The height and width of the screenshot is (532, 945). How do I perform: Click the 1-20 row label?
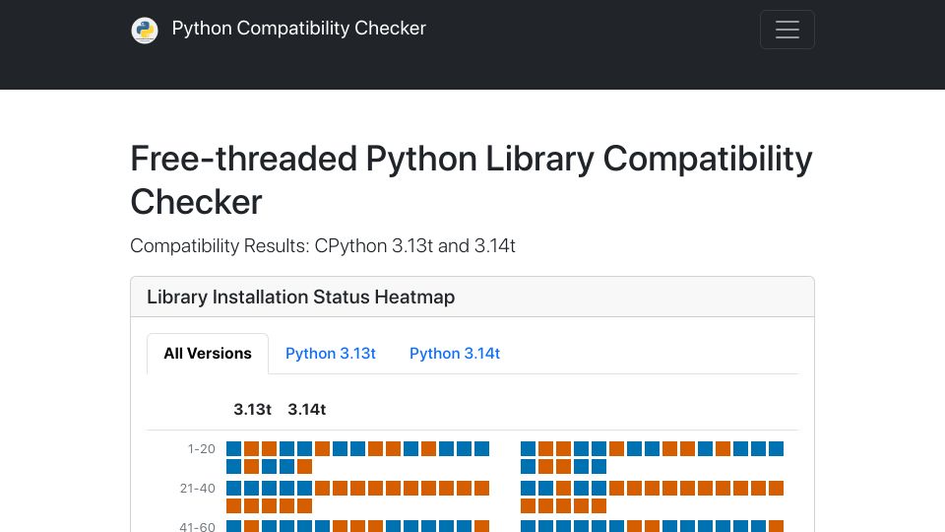[x=201, y=449]
